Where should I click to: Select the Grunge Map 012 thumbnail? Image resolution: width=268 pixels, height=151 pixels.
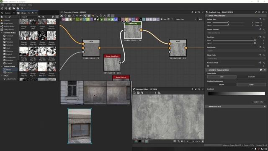(x=42, y=67)
